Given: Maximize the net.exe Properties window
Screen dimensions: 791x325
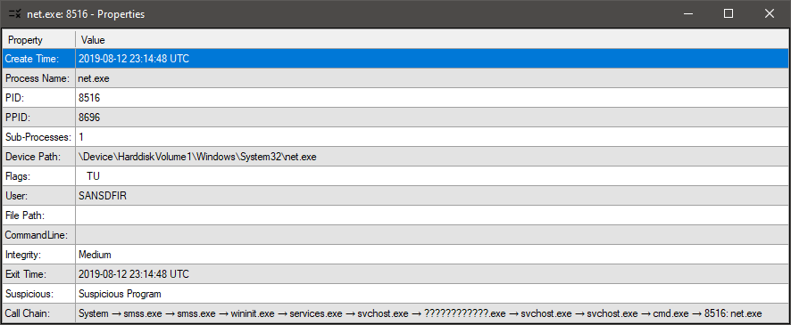Looking at the screenshot, I should [728, 14].
